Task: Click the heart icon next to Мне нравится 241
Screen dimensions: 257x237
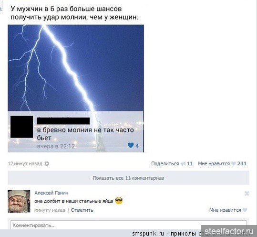Action: coord(234,163)
